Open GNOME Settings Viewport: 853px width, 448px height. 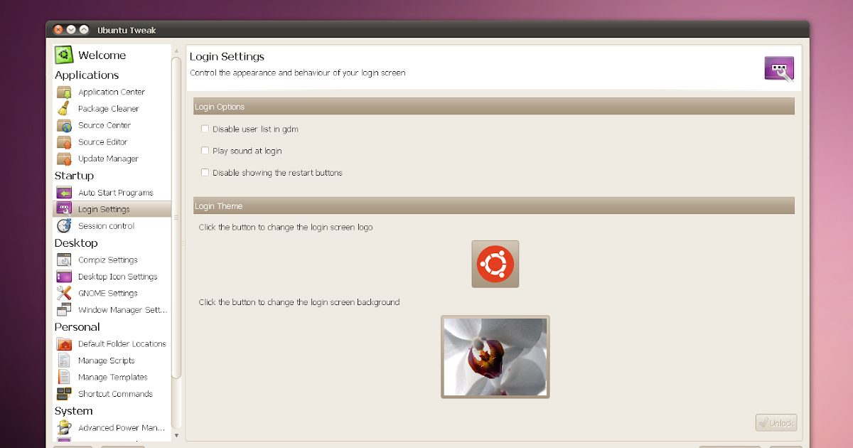click(105, 293)
